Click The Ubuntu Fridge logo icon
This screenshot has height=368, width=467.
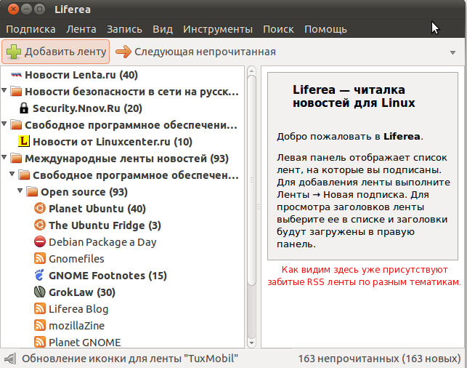click(x=40, y=225)
